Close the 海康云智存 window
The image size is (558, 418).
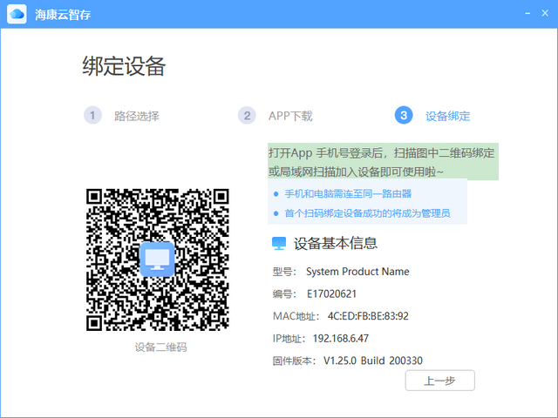point(545,14)
